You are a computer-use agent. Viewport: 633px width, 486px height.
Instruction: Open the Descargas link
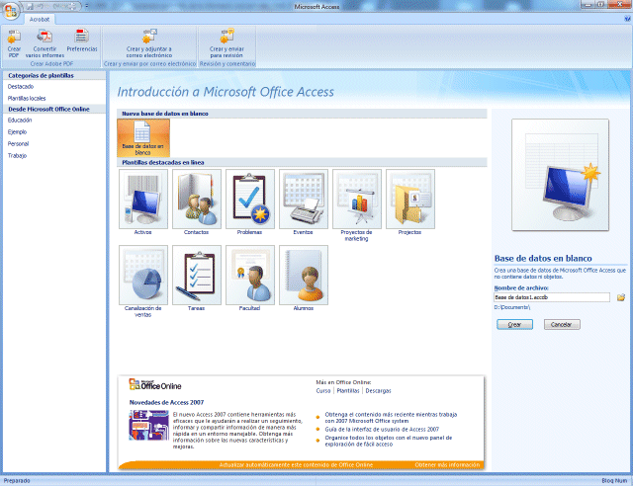378,391
